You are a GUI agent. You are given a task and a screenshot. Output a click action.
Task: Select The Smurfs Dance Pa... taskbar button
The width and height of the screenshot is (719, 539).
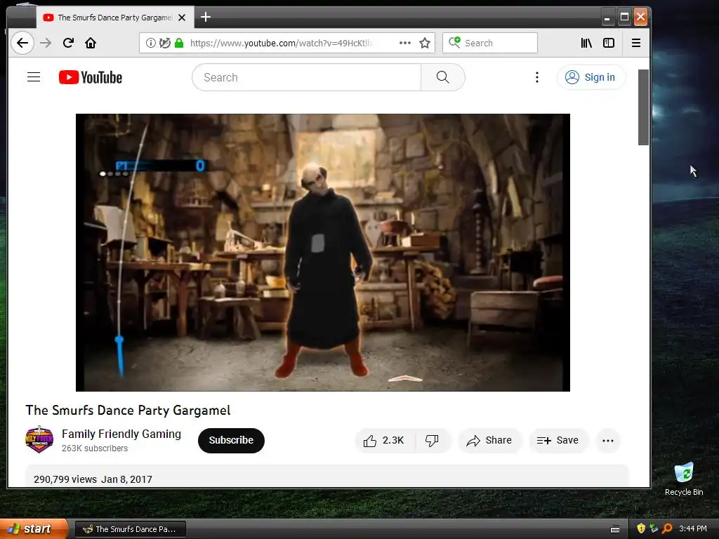pos(130,529)
